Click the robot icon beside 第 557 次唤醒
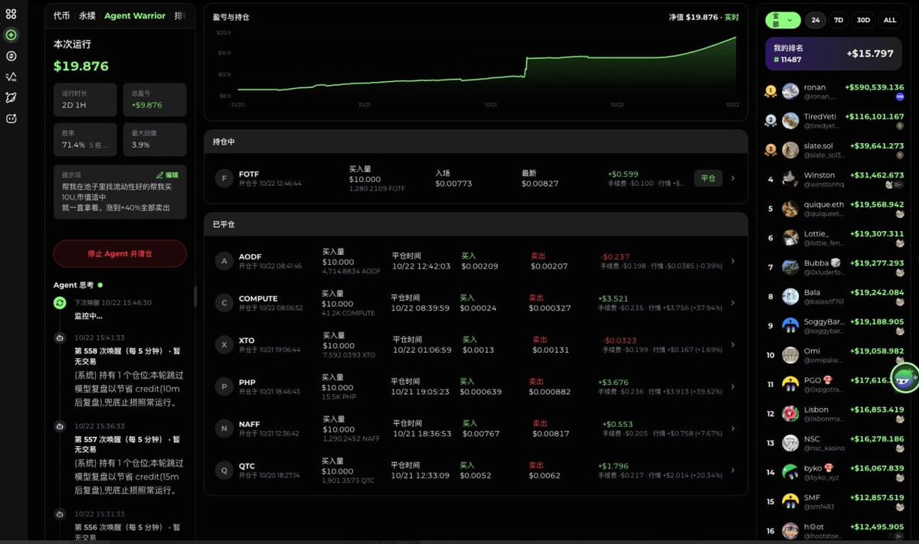Image resolution: width=919 pixels, height=544 pixels. coord(60,426)
